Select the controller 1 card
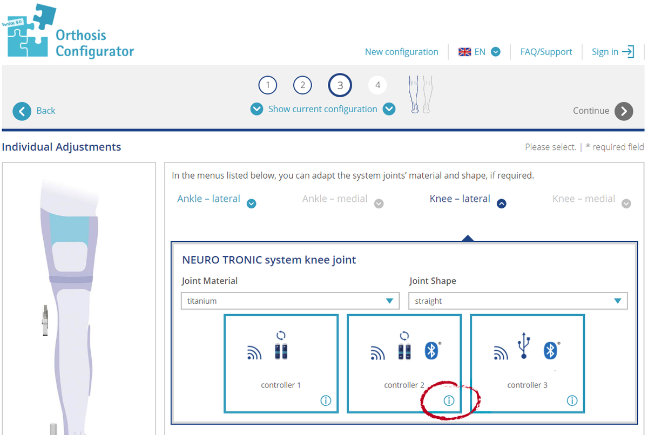The image size is (648, 435). (281, 364)
